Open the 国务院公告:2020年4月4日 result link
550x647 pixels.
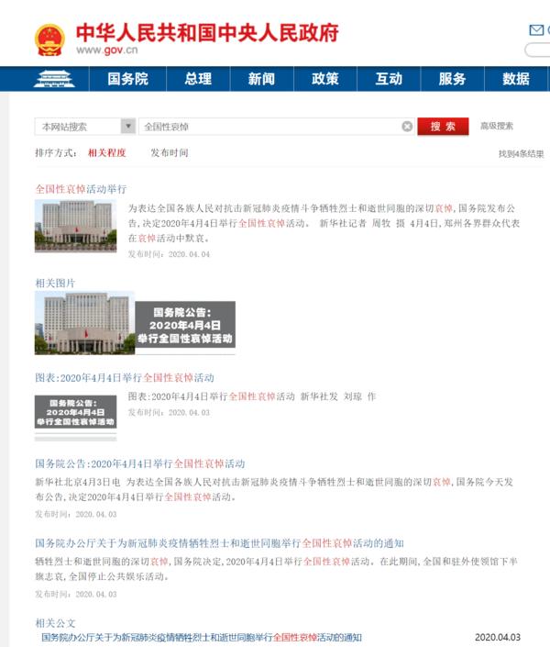coord(139,463)
